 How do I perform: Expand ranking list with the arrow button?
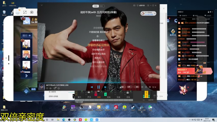(26, 76)
